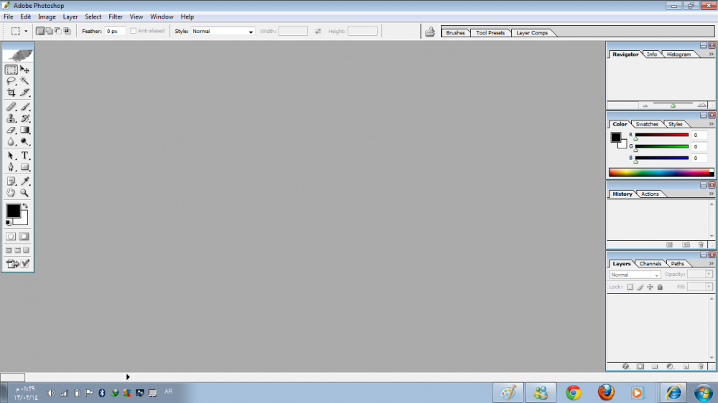Viewport: 718px width, 403px height.
Task: Click the foreground color swatch in toolbox
Action: coord(13,210)
